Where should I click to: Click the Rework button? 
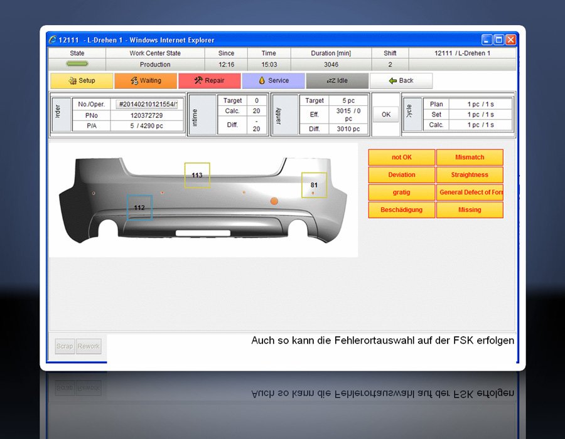click(x=89, y=346)
